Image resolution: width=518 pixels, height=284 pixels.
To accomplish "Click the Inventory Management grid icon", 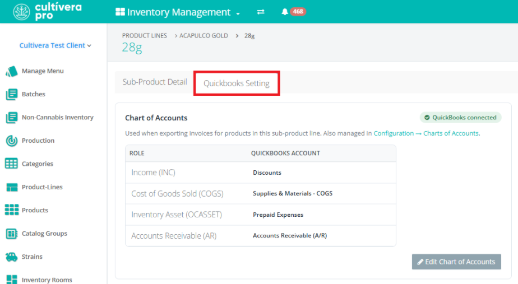I will click(120, 12).
